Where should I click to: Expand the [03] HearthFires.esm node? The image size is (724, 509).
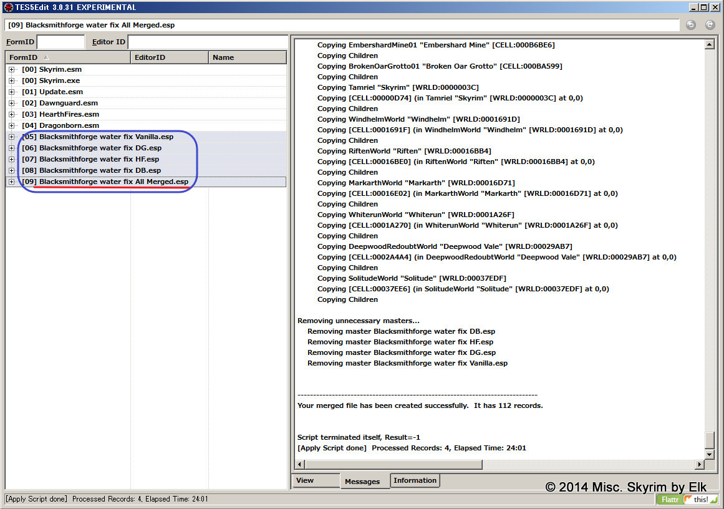pos(12,114)
